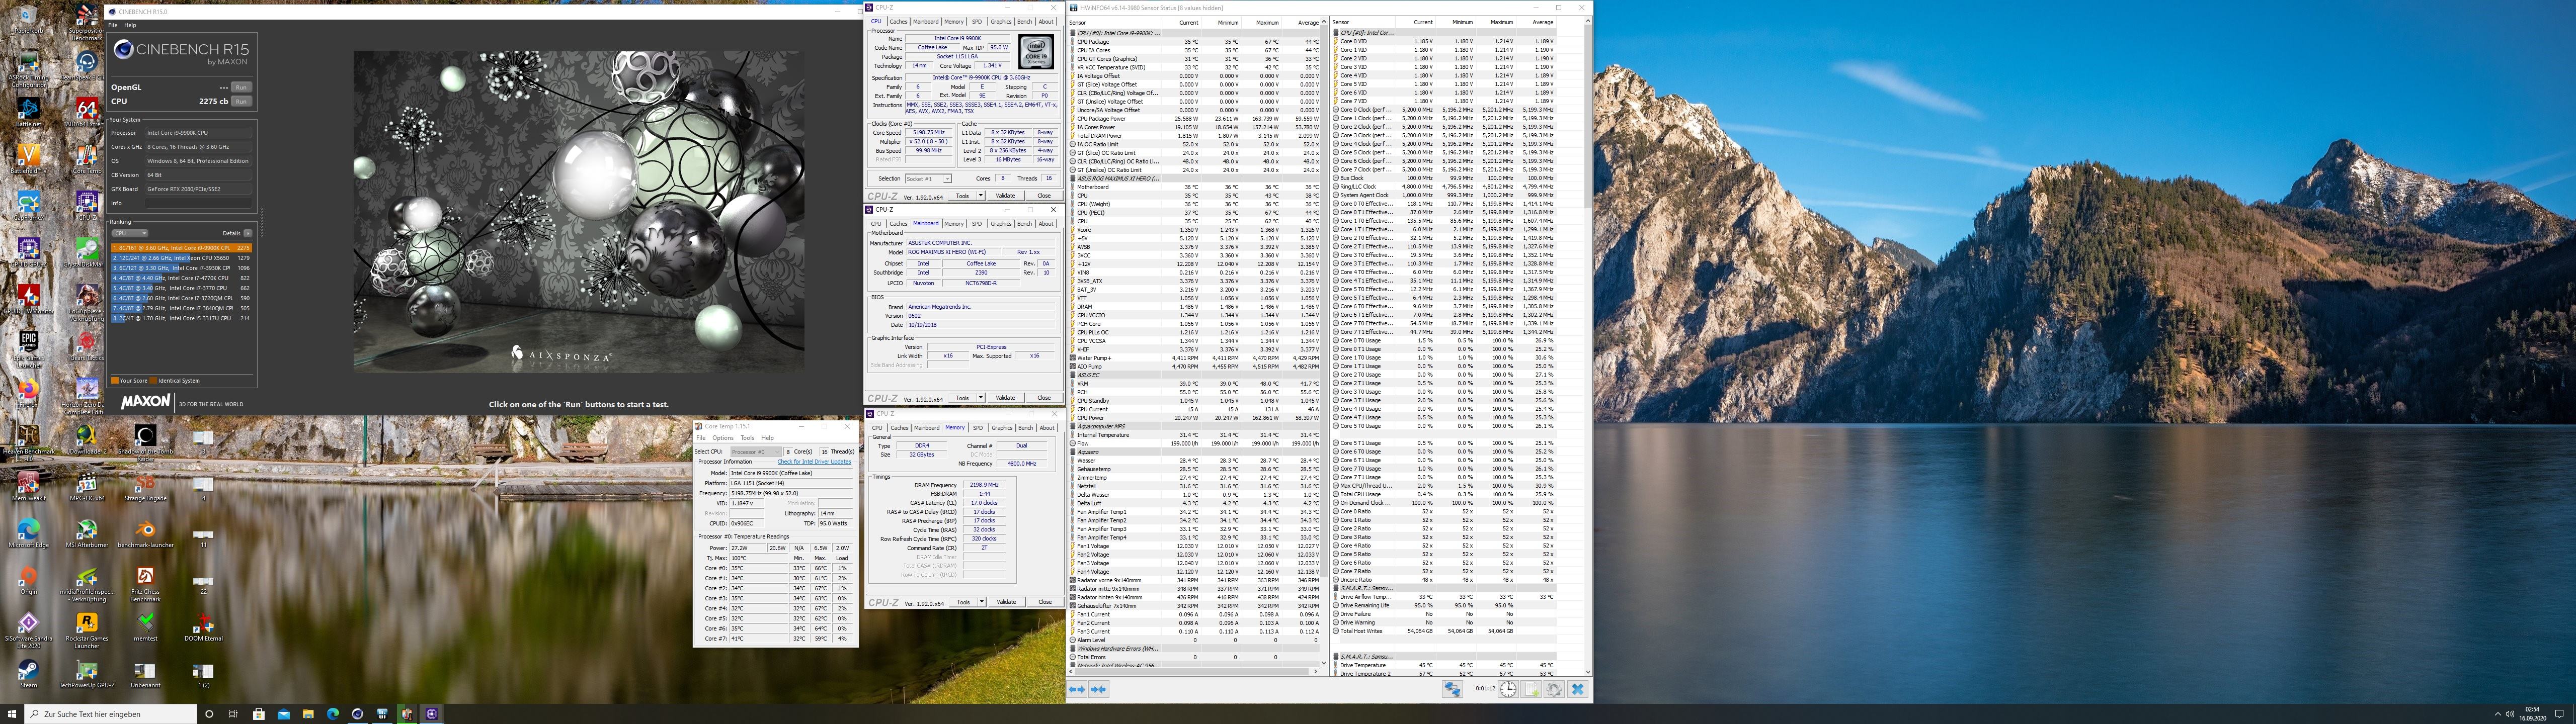Screen dimensions: 2576x724
Task: Open Microsoft Store taskbar icon
Action: 258,714
